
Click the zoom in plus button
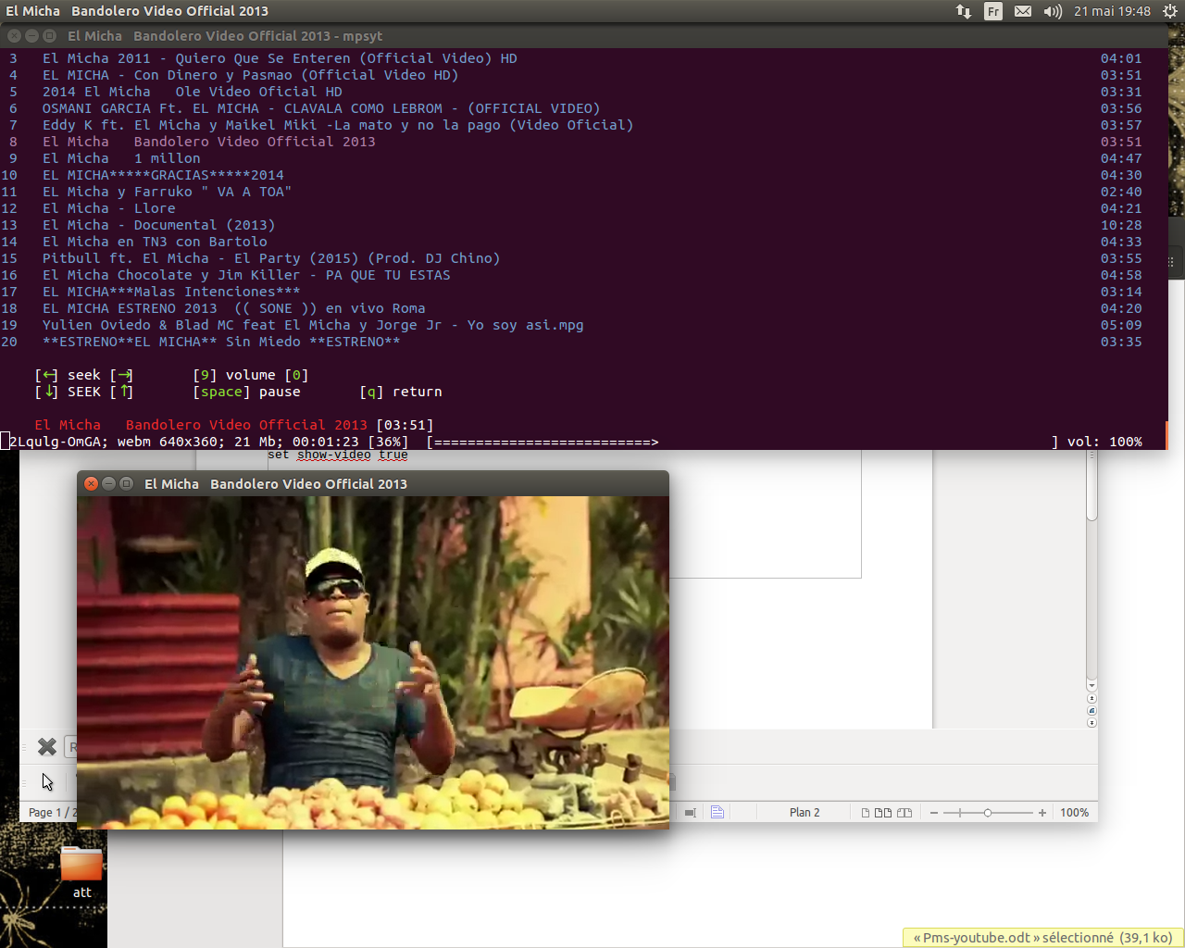click(x=1042, y=813)
